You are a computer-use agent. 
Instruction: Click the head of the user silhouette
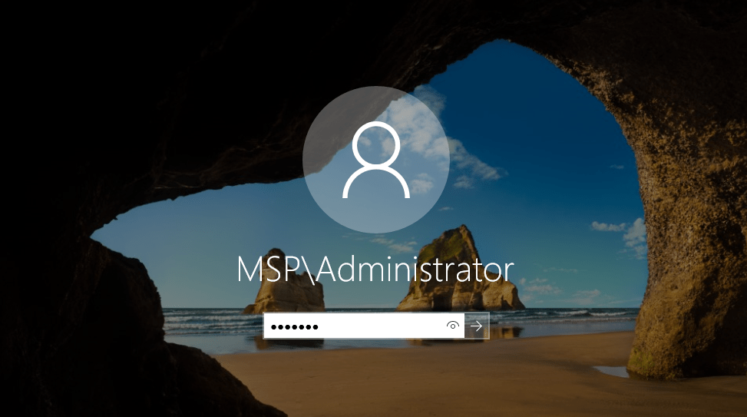(x=376, y=144)
